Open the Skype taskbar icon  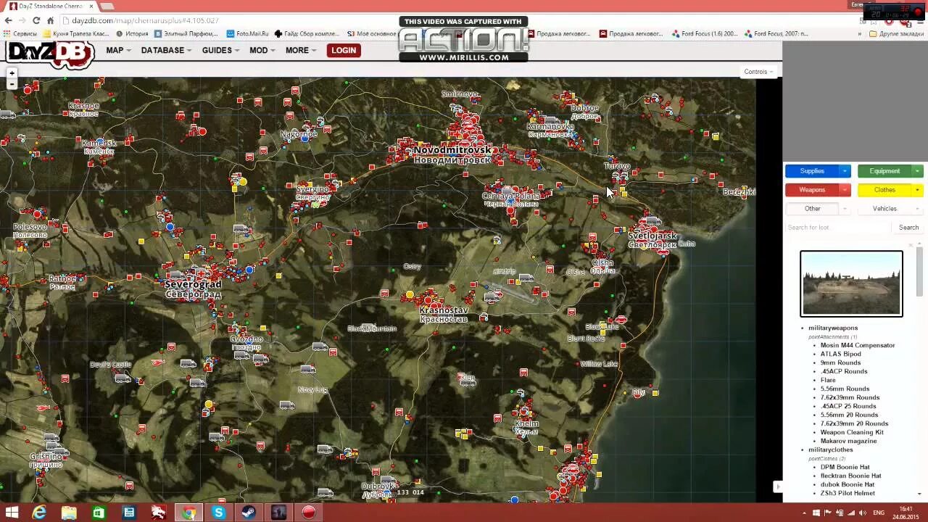(x=218, y=513)
